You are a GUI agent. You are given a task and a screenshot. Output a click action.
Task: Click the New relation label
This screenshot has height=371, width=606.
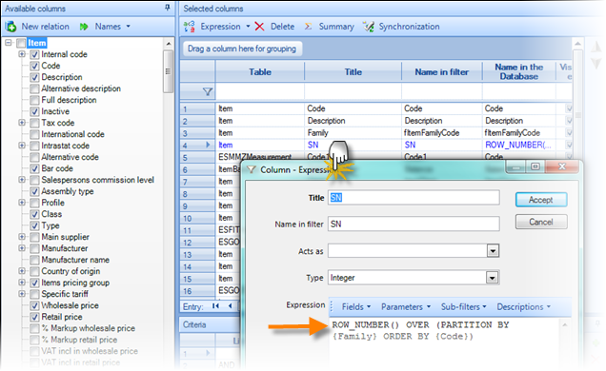pos(45,27)
